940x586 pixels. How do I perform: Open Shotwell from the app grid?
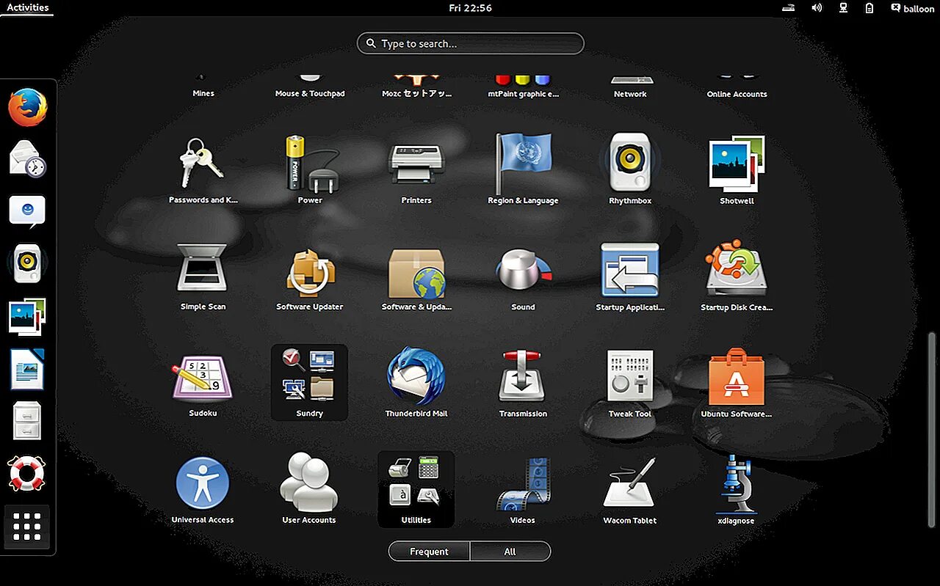[737, 170]
